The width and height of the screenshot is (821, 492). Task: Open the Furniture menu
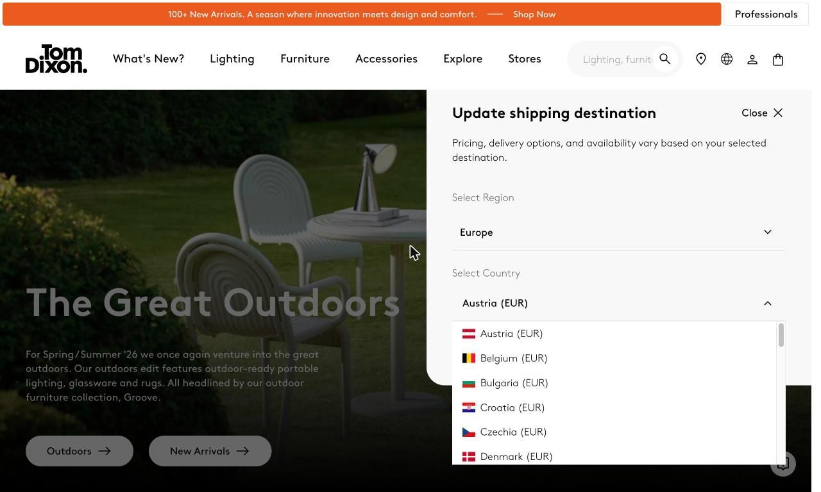305,59
